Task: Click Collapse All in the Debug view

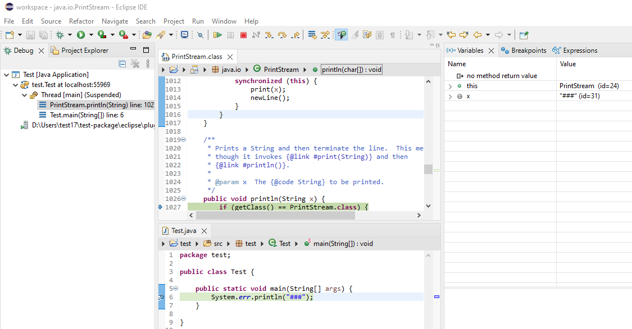Action: click(122, 63)
